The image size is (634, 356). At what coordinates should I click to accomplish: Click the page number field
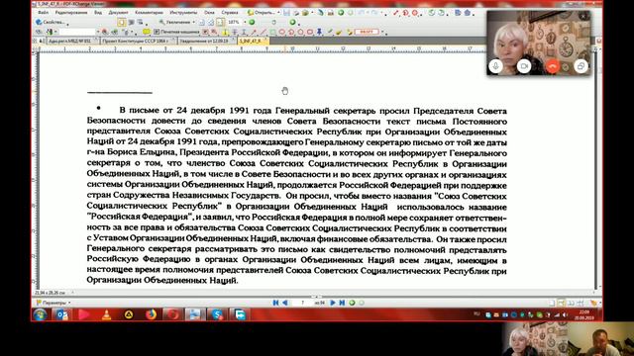pos(302,303)
